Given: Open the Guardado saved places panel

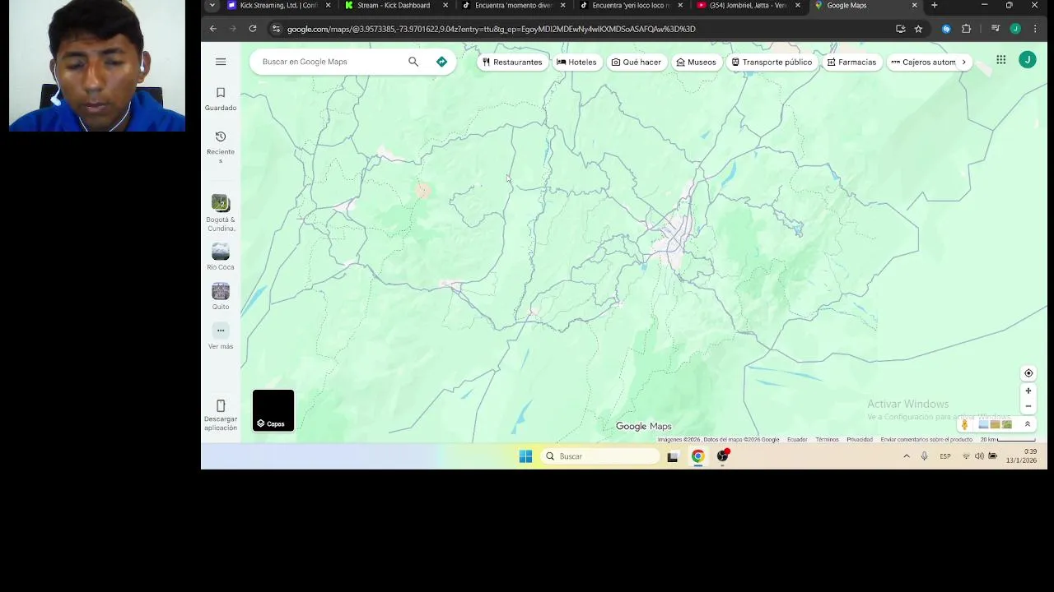Looking at the screenshot, I should [221, 99].
